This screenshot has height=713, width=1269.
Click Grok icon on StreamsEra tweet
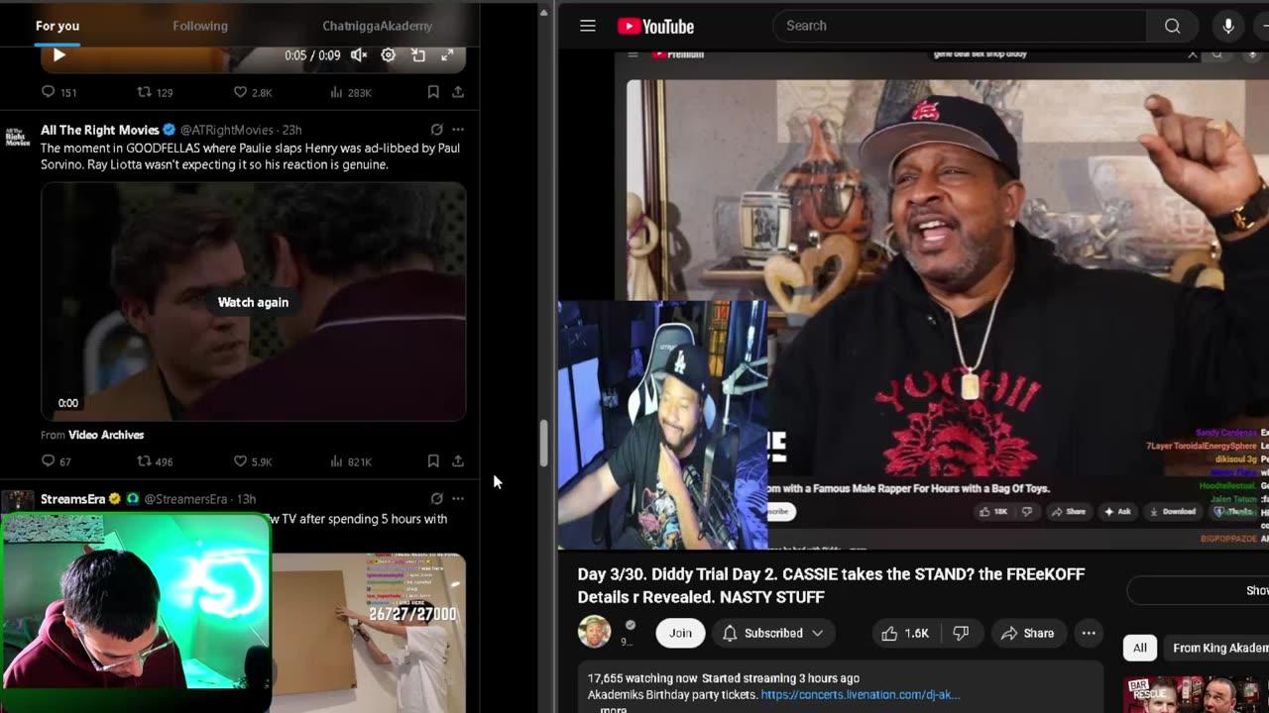point(436,499)
